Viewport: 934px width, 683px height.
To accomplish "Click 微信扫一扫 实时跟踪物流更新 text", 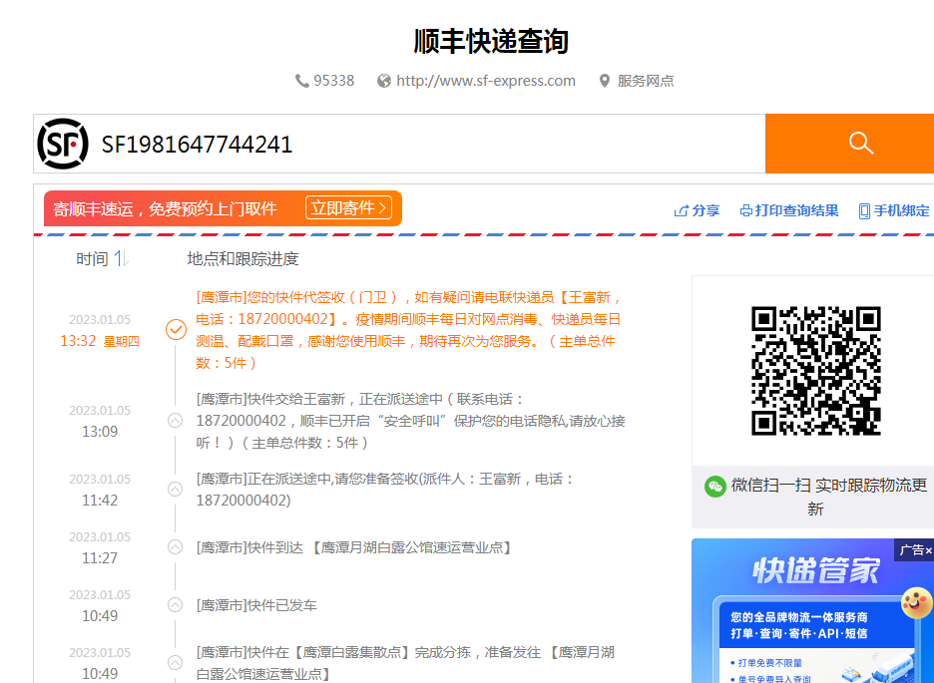I will tap(828, 497).
